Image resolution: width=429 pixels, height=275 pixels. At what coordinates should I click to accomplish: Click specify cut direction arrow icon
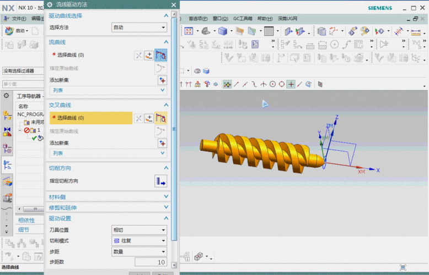160,181
